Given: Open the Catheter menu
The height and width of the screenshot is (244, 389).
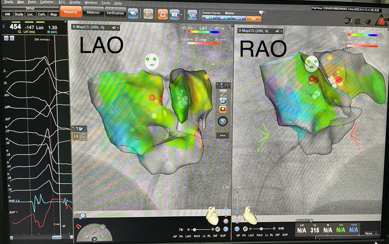Looking at the screenshot, I should tap(47, 2).
